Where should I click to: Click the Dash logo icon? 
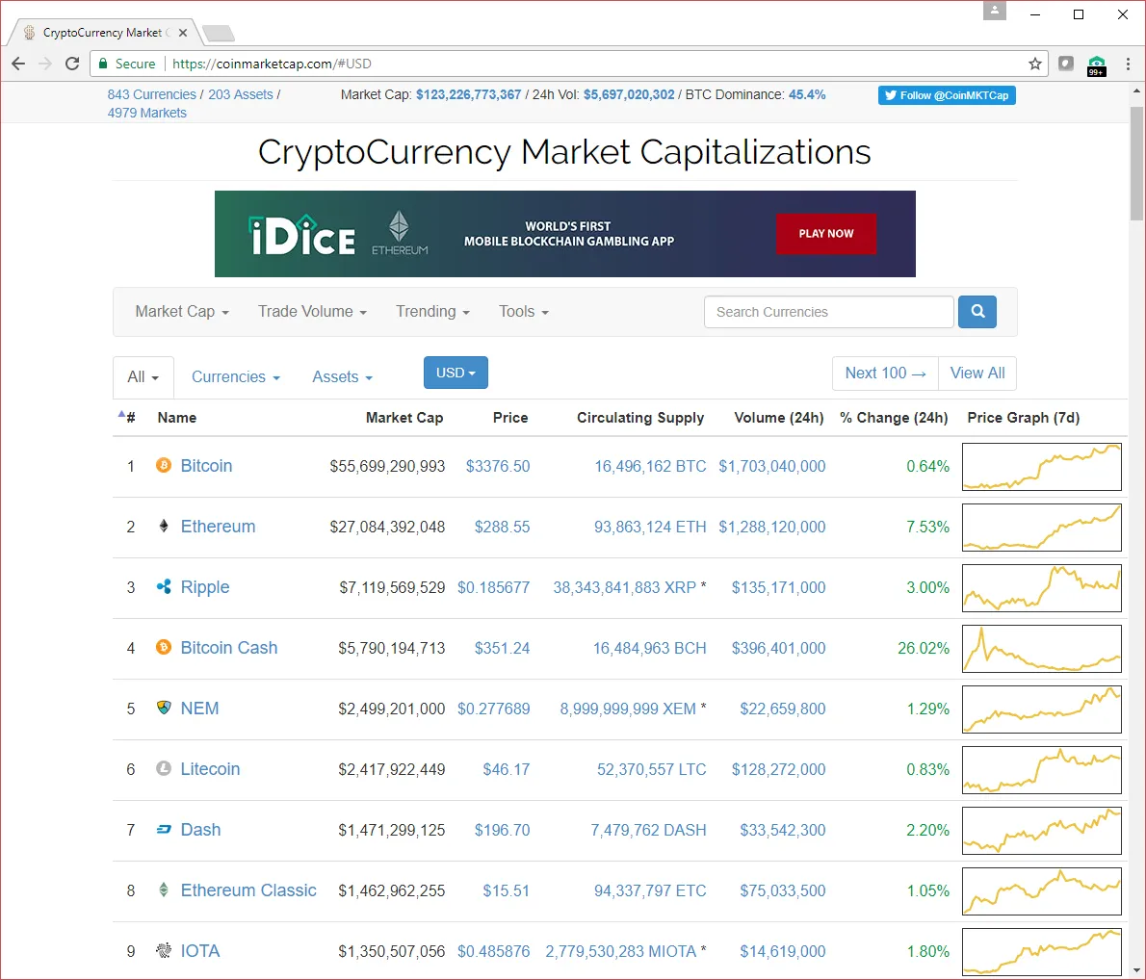coord(164,829)
